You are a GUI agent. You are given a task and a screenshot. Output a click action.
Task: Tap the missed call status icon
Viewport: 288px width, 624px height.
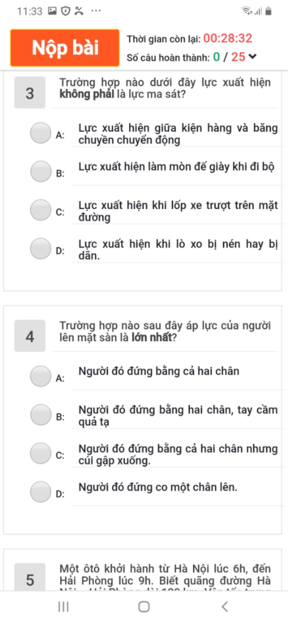pos(79,11)
